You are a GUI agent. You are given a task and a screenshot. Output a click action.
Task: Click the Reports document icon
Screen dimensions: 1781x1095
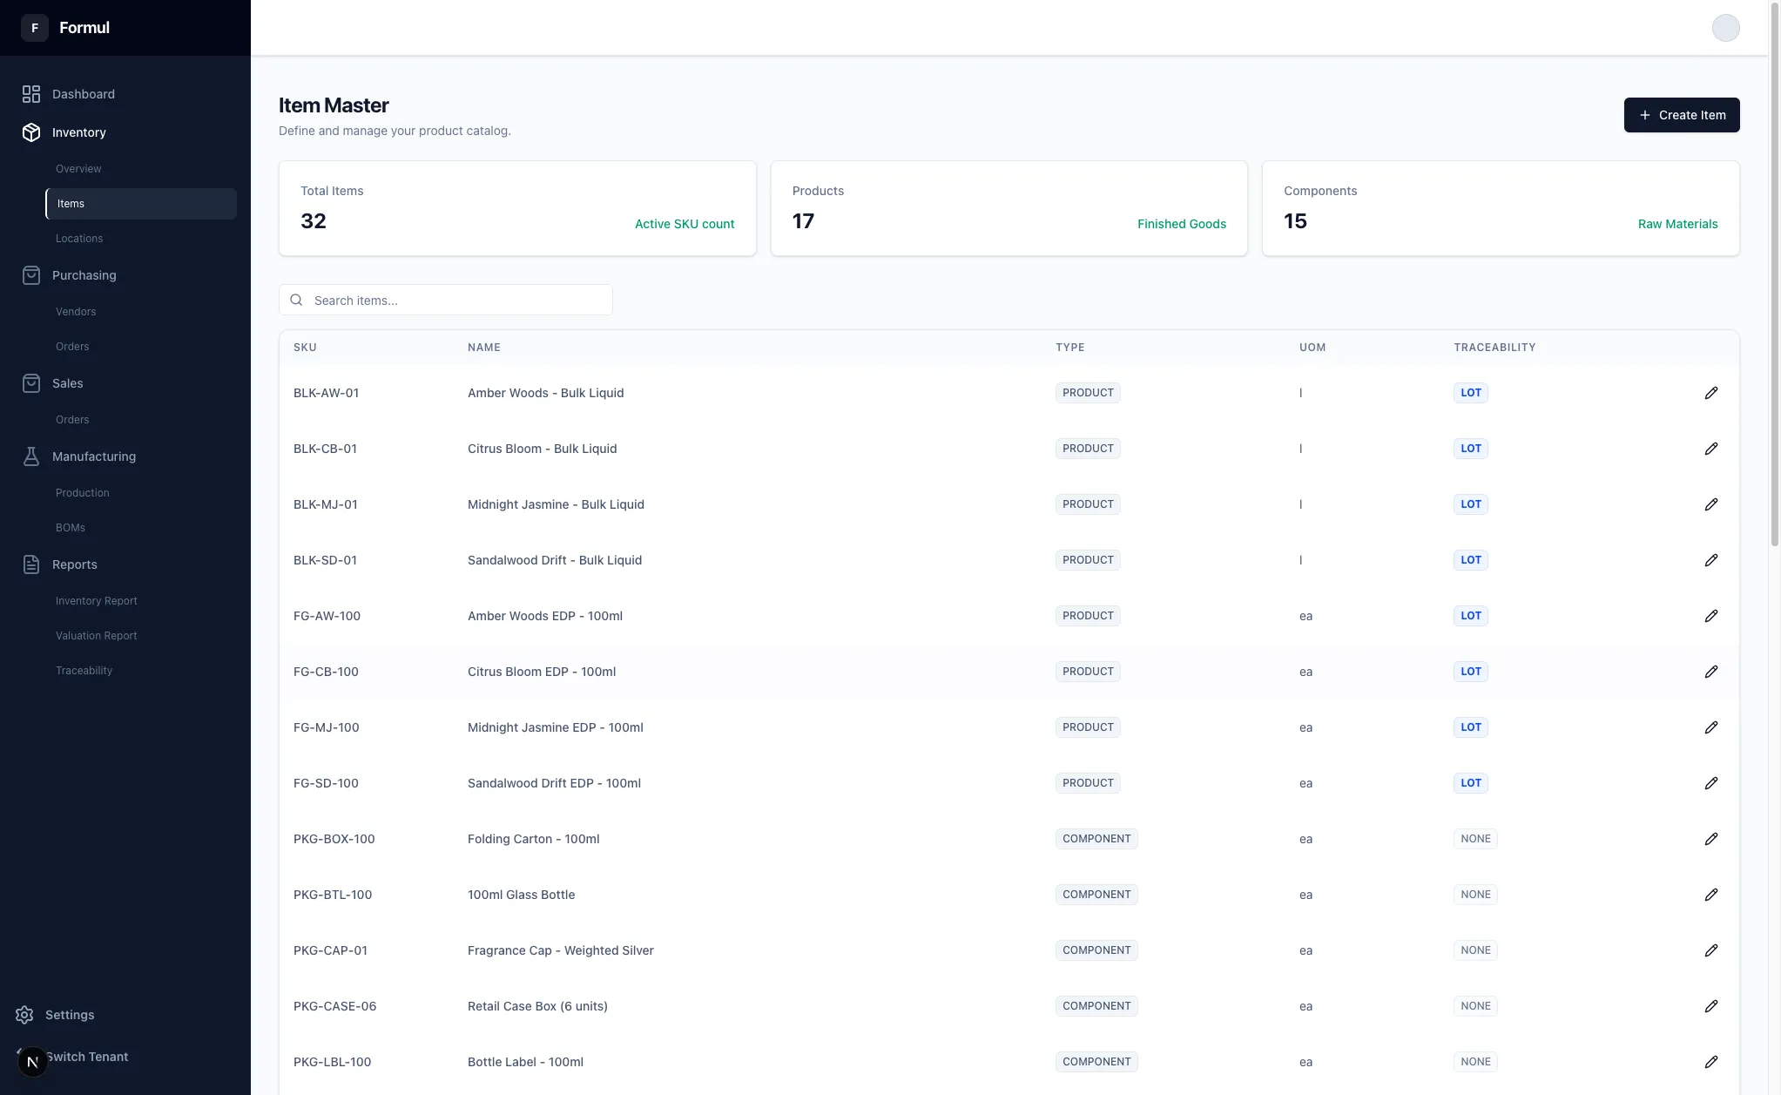31,564
